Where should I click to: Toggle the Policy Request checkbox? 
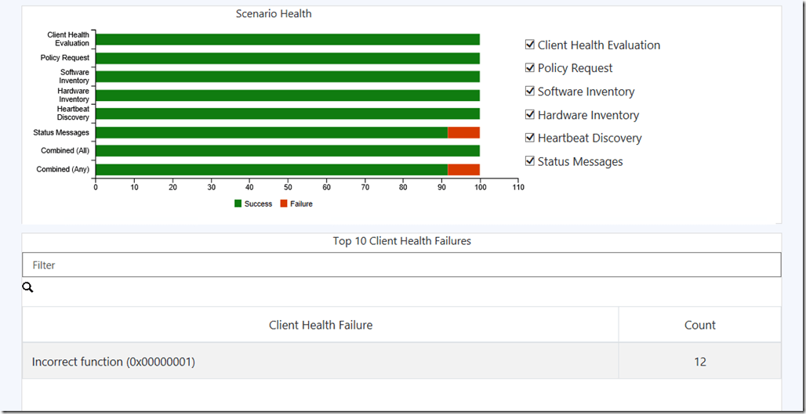(x=530, y=68)
